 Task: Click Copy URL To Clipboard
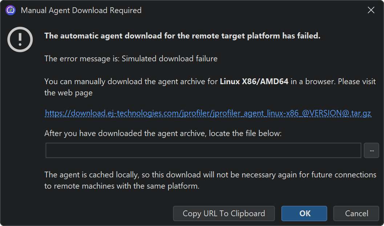[x=224, y=213]
